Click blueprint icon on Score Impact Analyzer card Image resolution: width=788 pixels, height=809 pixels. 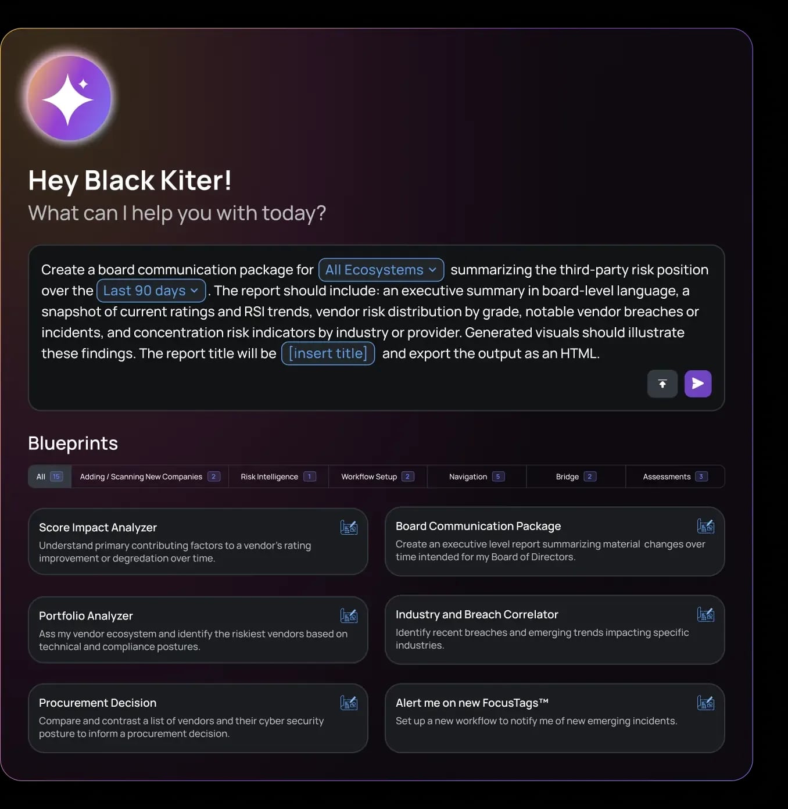(349, 527)
